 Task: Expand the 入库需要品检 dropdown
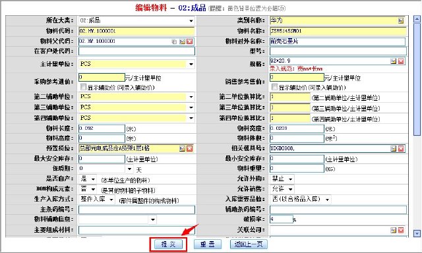pyautogui.click(x=327, y=200)
